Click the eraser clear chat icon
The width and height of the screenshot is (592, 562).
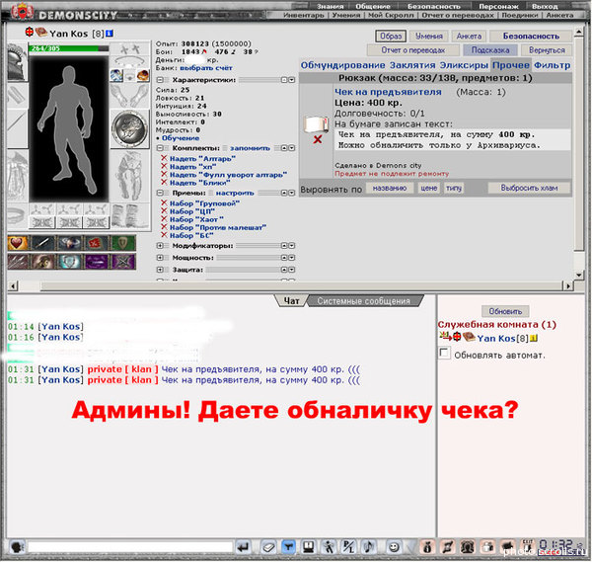click(x=268, y=547)
